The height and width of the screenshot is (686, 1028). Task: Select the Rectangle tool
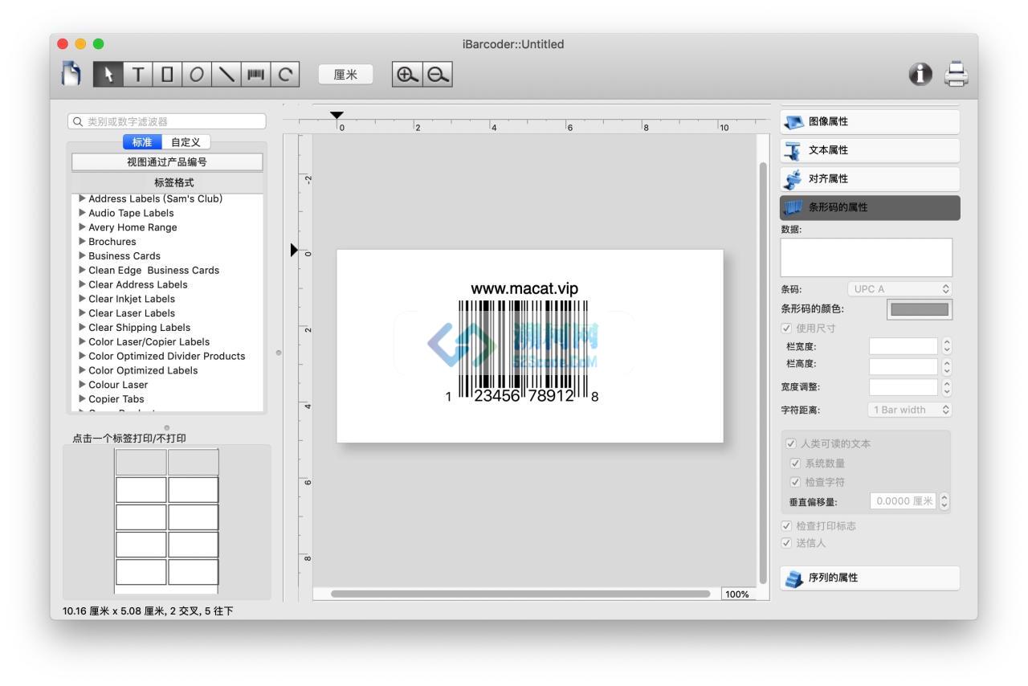point(167,75)
